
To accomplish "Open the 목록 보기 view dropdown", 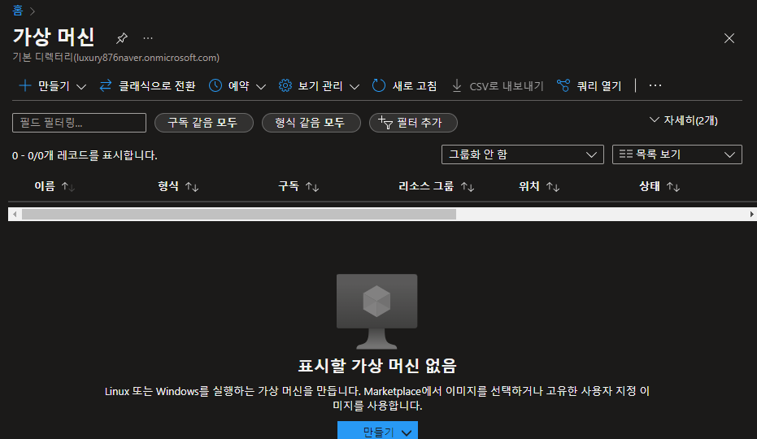I will pyautogui.click(x=677, y=154).
